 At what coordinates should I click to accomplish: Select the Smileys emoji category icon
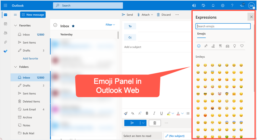coord(199,46)
